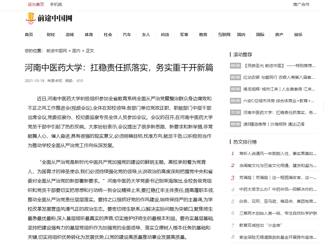
Task: Open the 互联网 category
Action: tap(224, 35)
